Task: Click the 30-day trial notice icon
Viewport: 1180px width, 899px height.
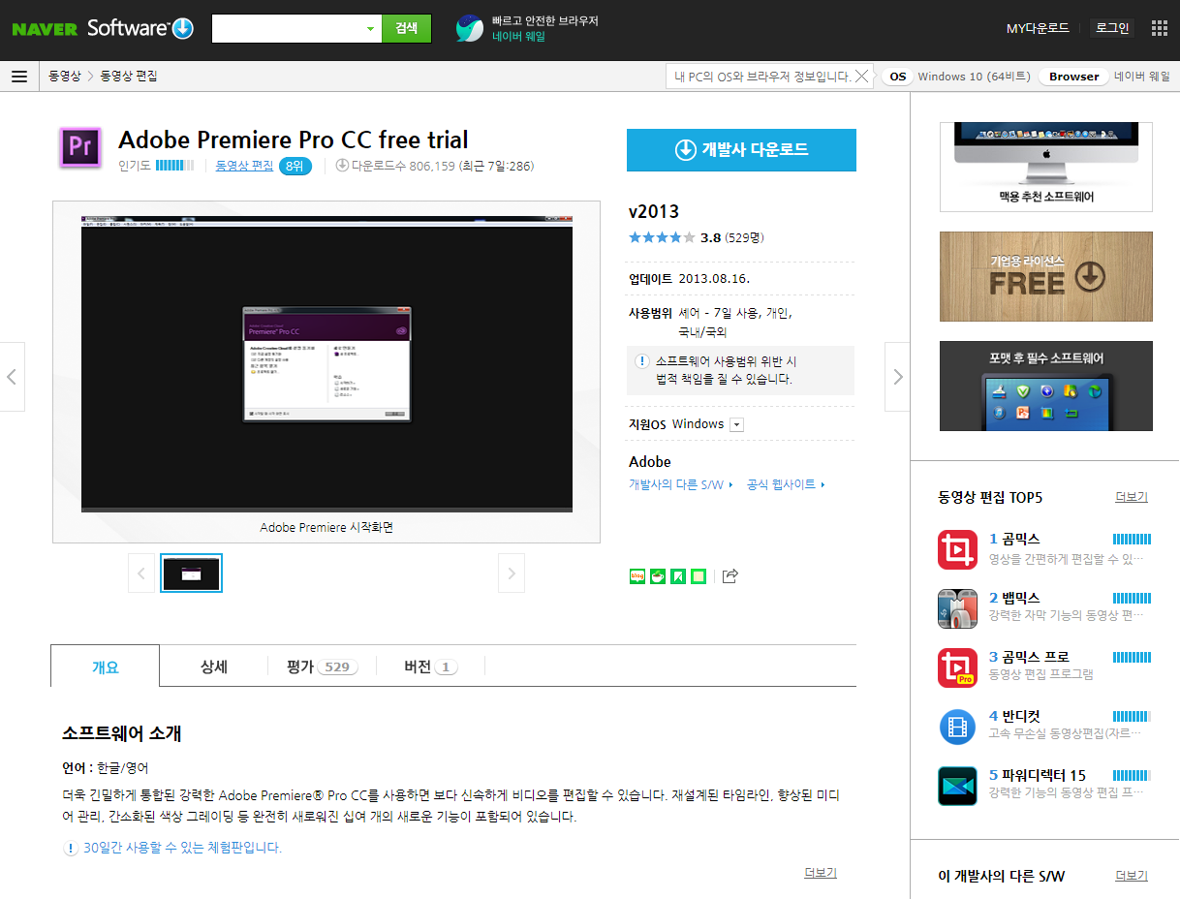Action: point(71,848)
